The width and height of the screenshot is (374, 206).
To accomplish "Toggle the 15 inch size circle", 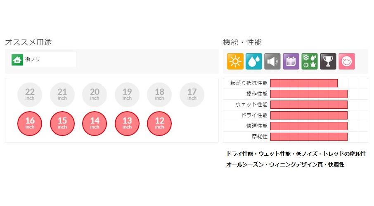I will click(62, 123).
